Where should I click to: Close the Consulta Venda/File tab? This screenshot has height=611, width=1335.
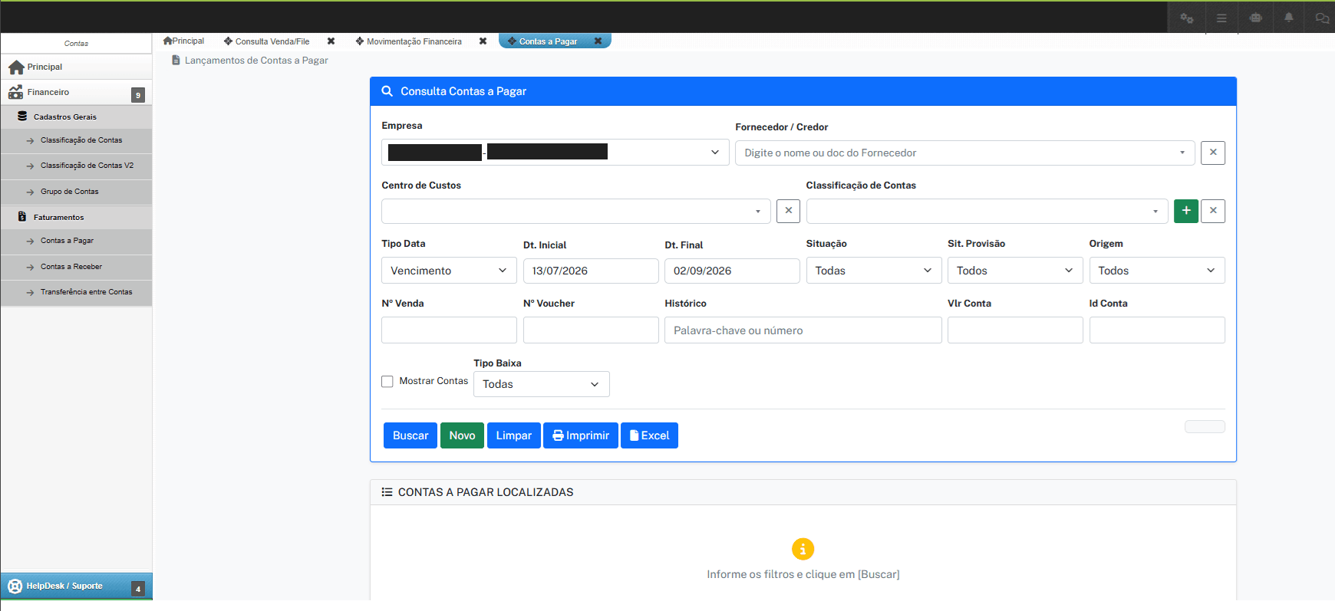click(331, 41)
